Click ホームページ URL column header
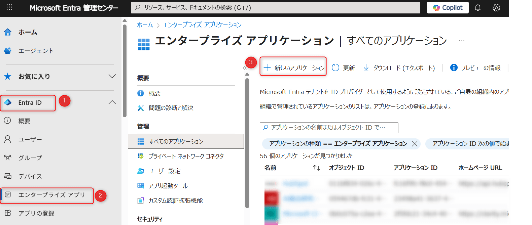This screenshot has width=532, height=225. [x=480, y=168]
